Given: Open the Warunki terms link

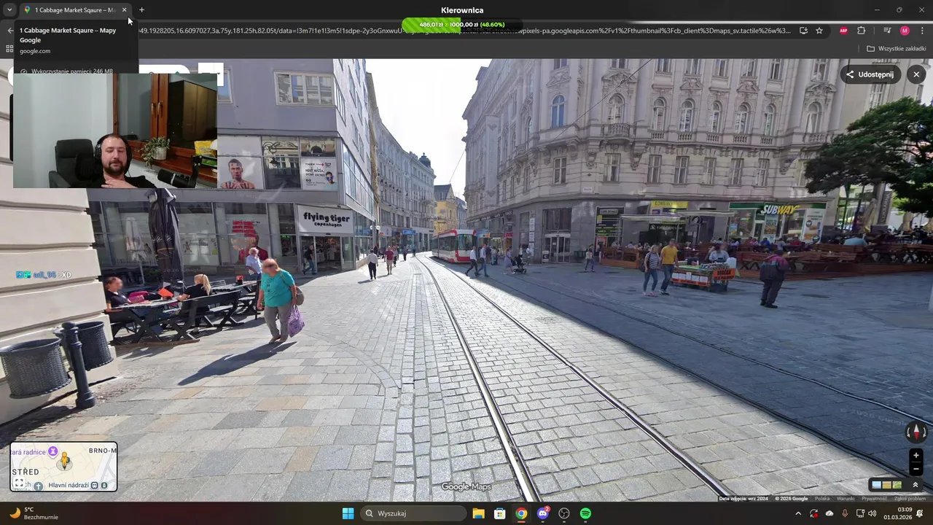Looking at the screenshot, I should pyautogui.click(x=846, y=499).
